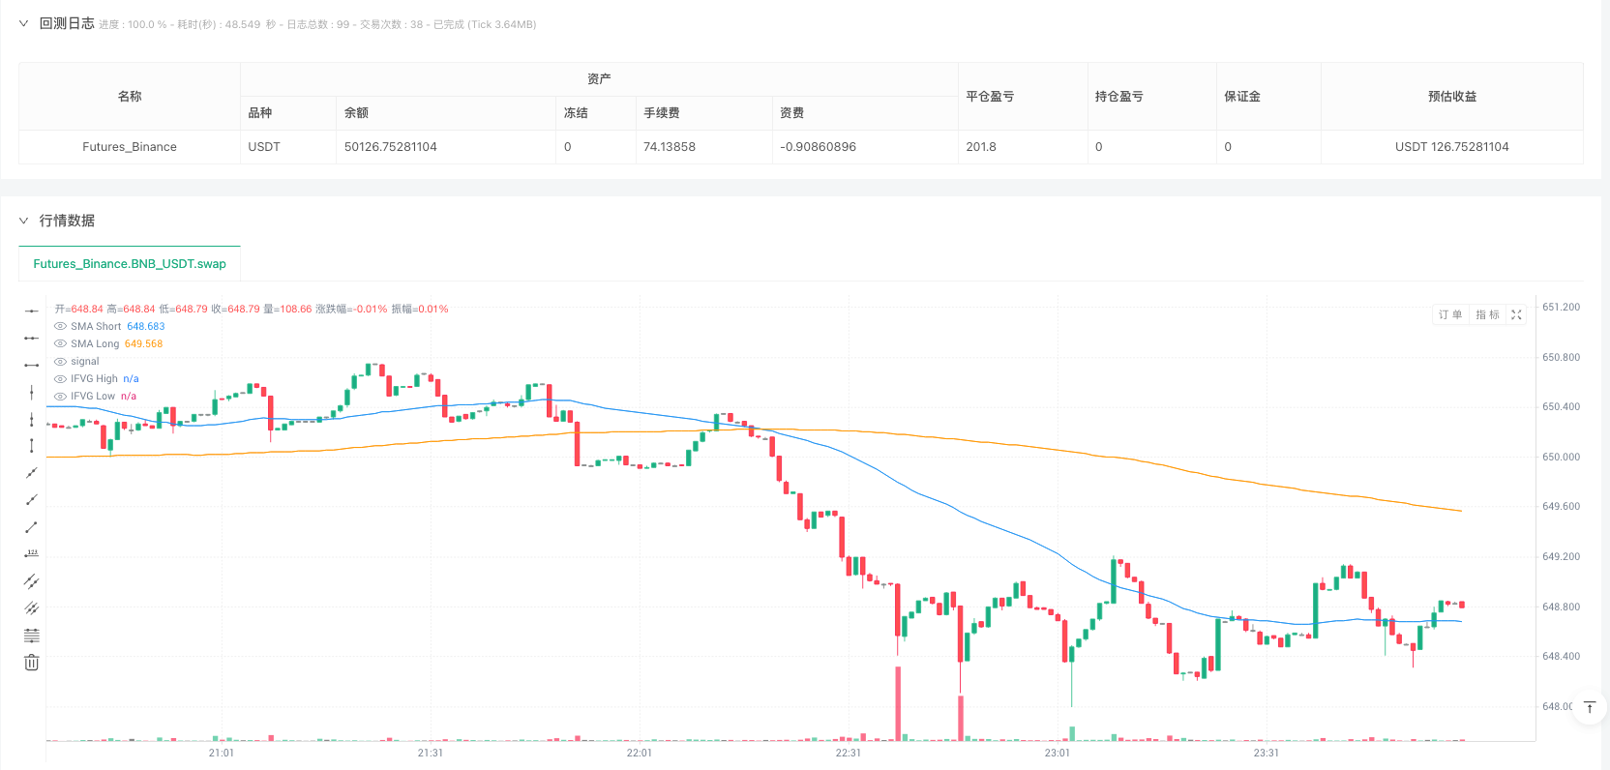This screenshot has height=770, width=1610.
Task: Hide the signal indicator via eye icon
Action: 61,362
